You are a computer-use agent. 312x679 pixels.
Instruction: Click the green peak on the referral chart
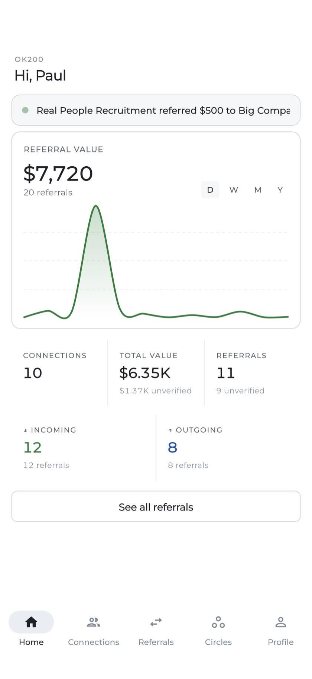96,206
